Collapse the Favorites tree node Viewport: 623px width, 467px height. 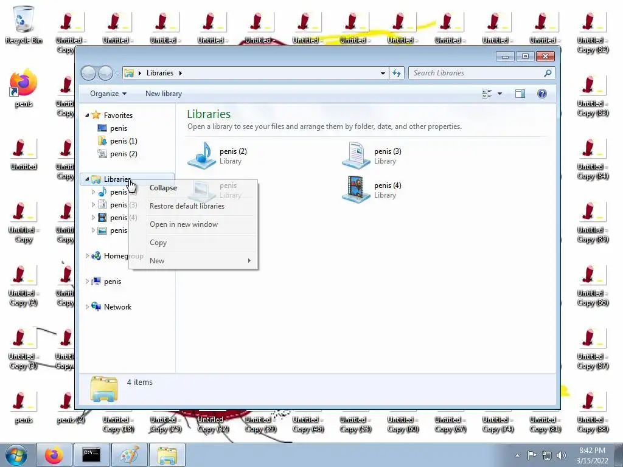(x=87, y=115)
